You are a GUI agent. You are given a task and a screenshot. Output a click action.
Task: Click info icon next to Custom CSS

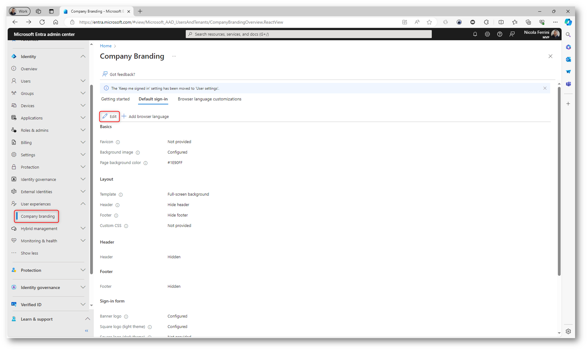[126, 226]
